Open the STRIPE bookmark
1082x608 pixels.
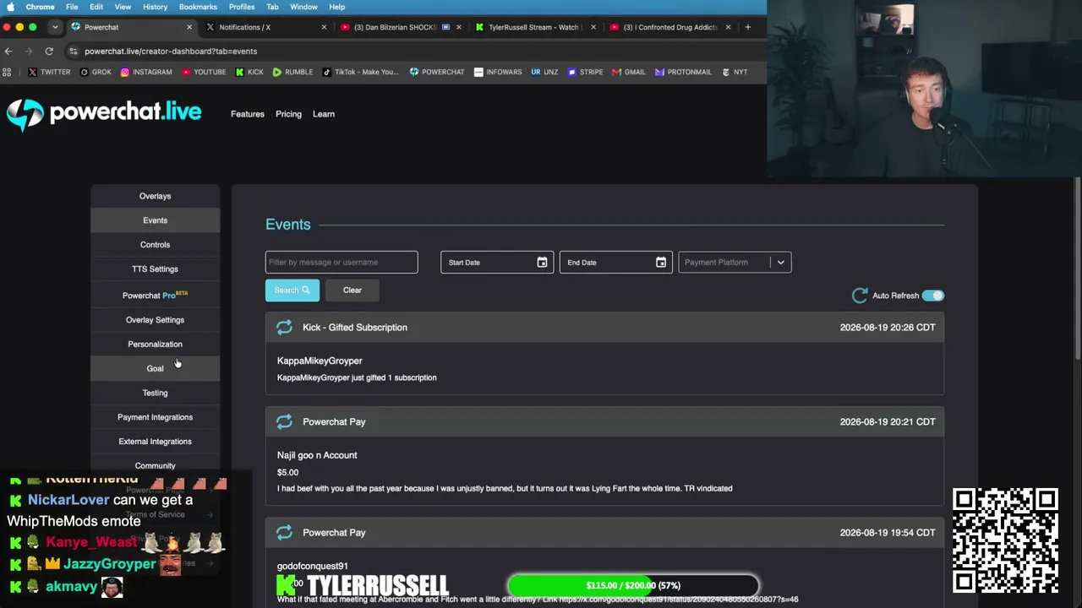[585, 72]
